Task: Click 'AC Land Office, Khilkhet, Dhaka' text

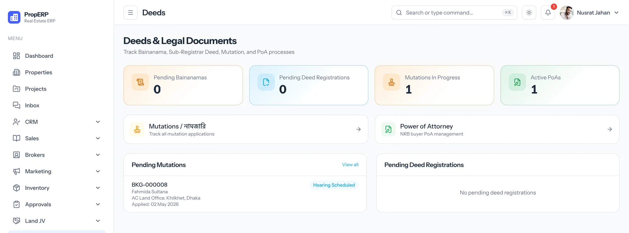Action: (166, 198)
